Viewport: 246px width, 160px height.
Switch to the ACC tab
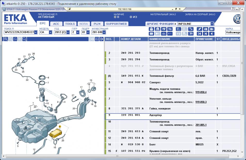pyautogui.click(x=56, y=24)
